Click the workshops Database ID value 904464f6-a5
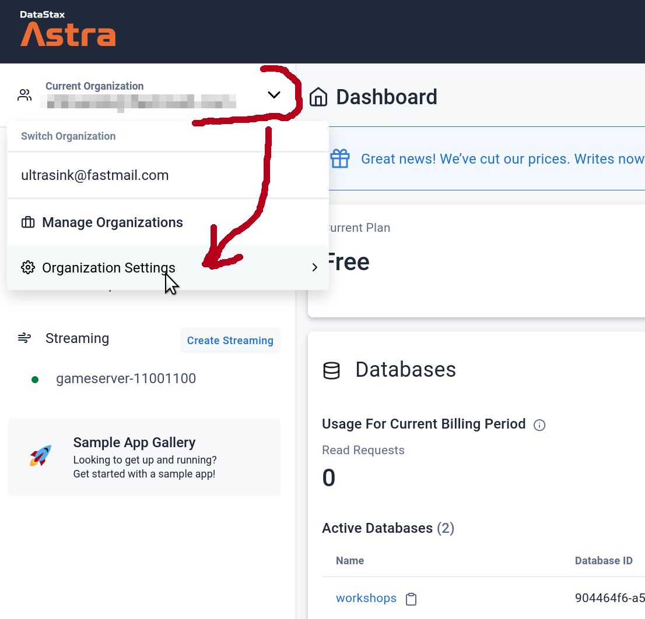645x619 pixels. click(x=609, y=598)
